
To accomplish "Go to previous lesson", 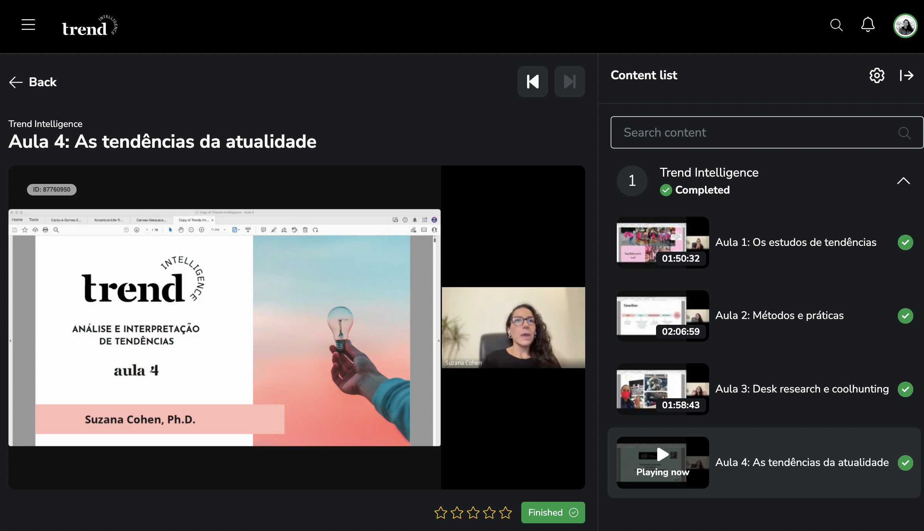I will pos(533,82).
